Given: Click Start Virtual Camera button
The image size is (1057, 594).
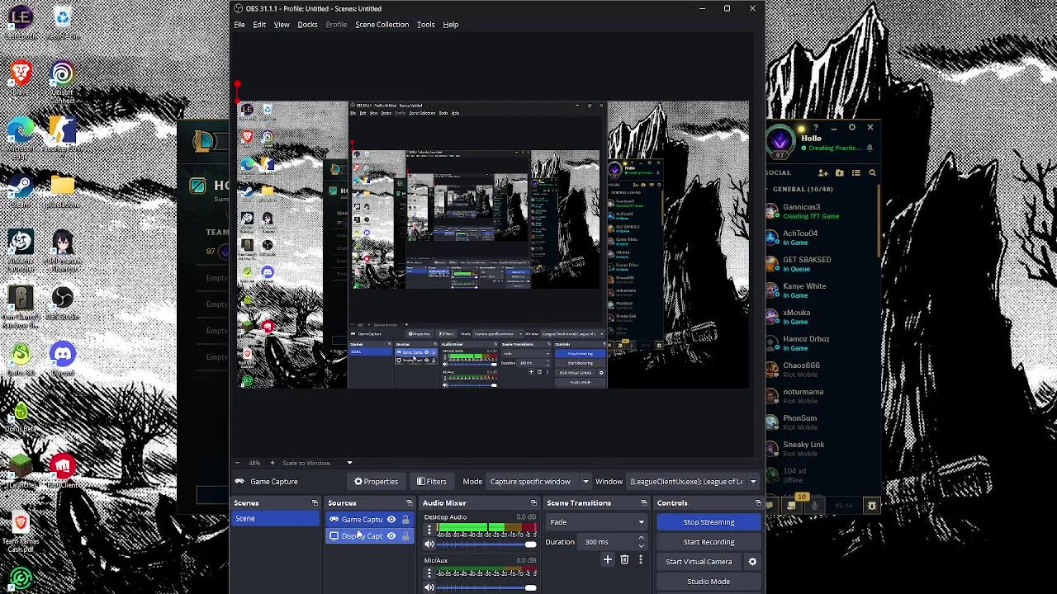Looking at the screenshot, I should click(x=699, y=562).
